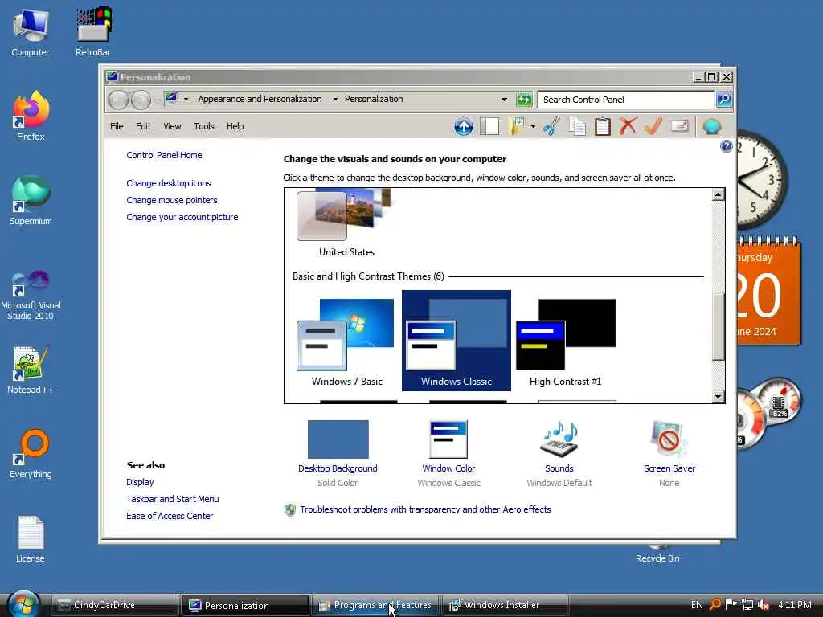Open Taskbar and Start Menu link
Viewport: 823px width, 617px height.
[x=173, y=499]
